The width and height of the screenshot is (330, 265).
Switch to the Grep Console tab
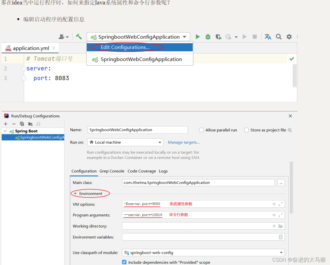(112, 171)
